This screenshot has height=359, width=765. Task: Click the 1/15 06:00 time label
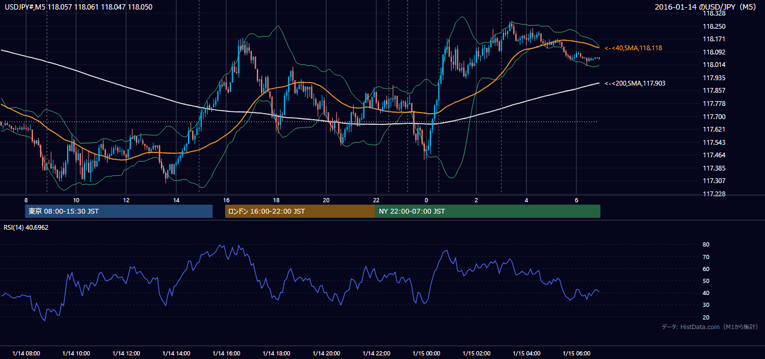pyautogui.click(x=576, y=354)
